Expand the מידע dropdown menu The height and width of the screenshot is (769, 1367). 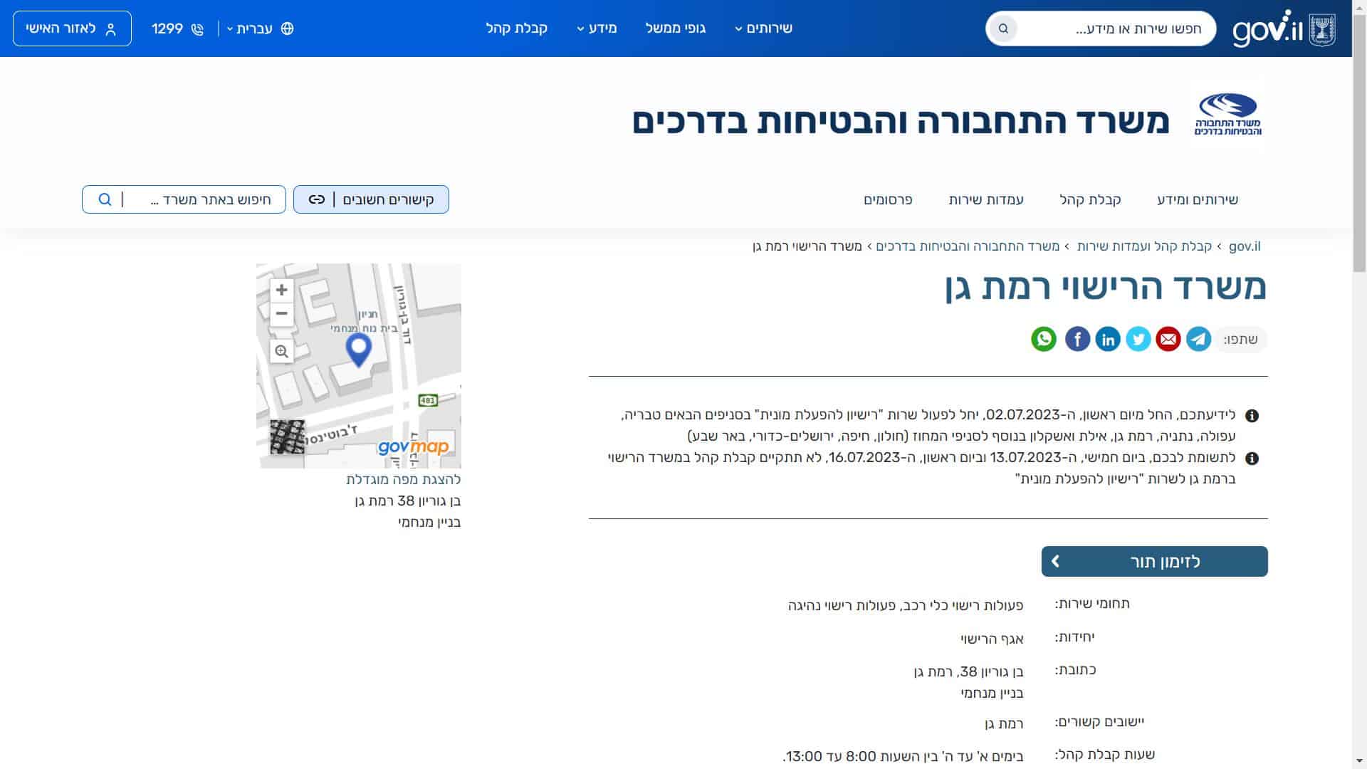597,28
